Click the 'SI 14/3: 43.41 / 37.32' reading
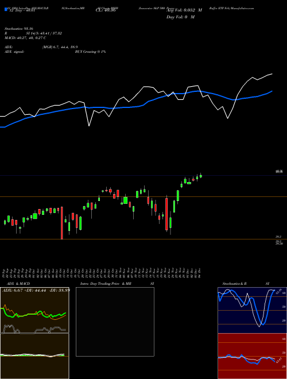 (44, 33)
